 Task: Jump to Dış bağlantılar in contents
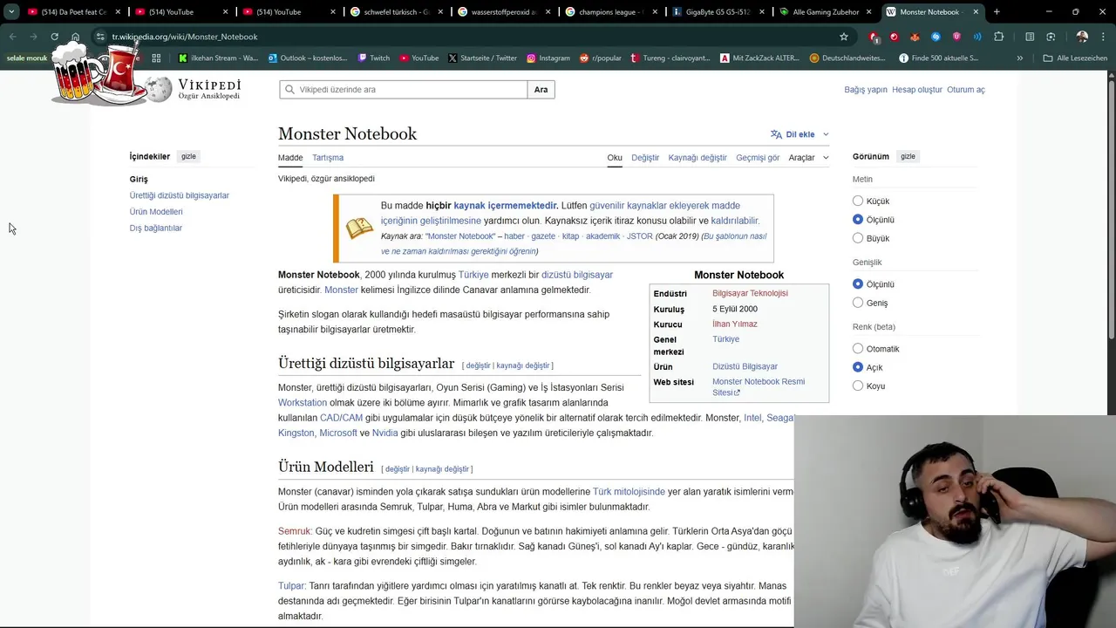156,229
